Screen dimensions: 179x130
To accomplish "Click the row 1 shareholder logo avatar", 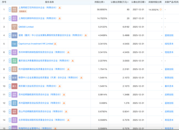I will click(x=14, y=9).
